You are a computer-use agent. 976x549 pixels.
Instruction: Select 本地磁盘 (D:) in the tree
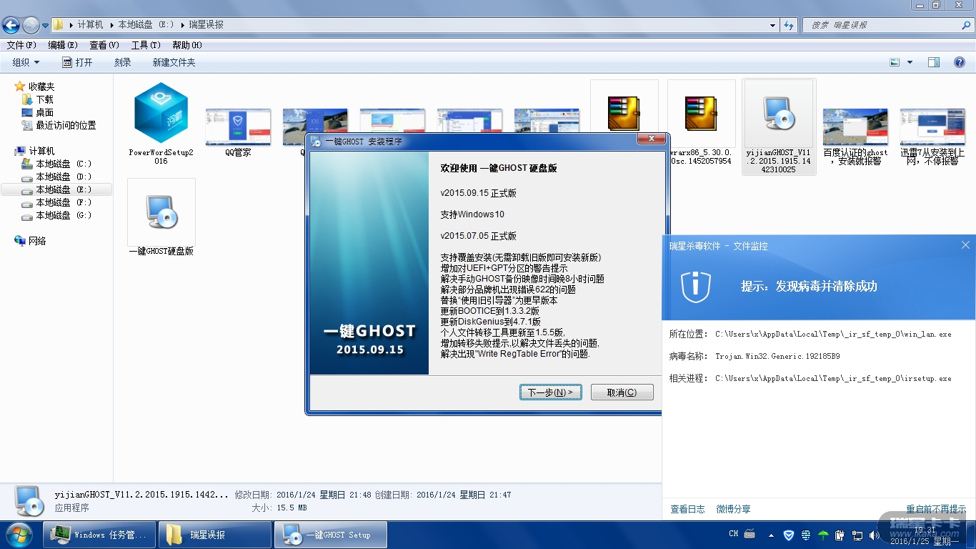64,177
